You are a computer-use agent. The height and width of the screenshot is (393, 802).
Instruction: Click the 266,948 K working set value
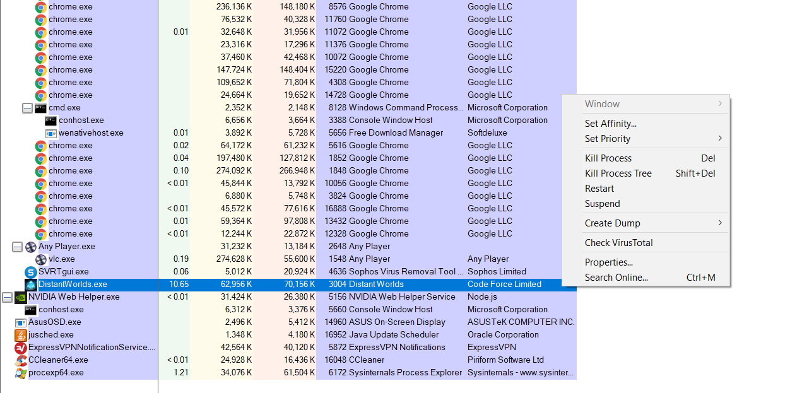click(297, 171)
